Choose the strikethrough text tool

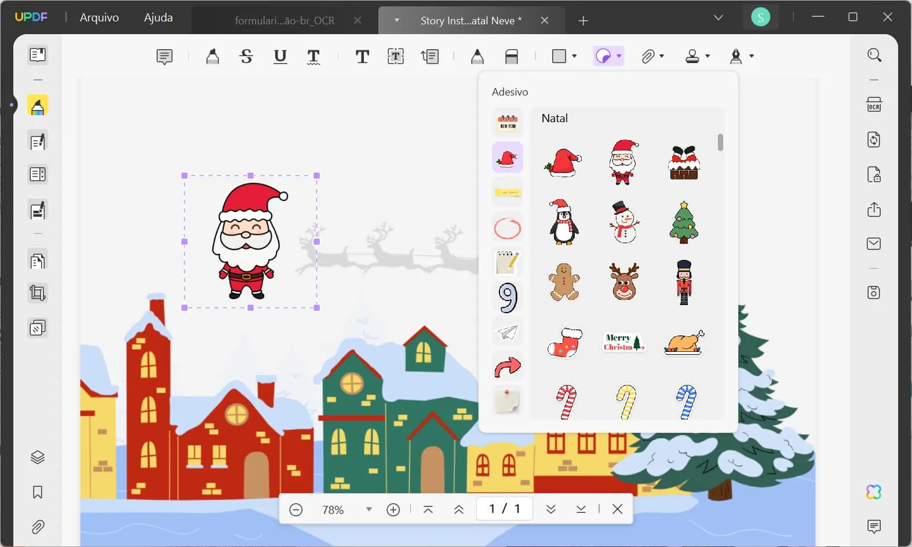[x=246, y=57]
